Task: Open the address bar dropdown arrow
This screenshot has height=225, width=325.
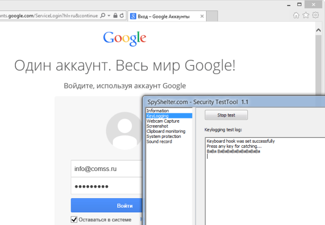Action: [x=109, y=16]
